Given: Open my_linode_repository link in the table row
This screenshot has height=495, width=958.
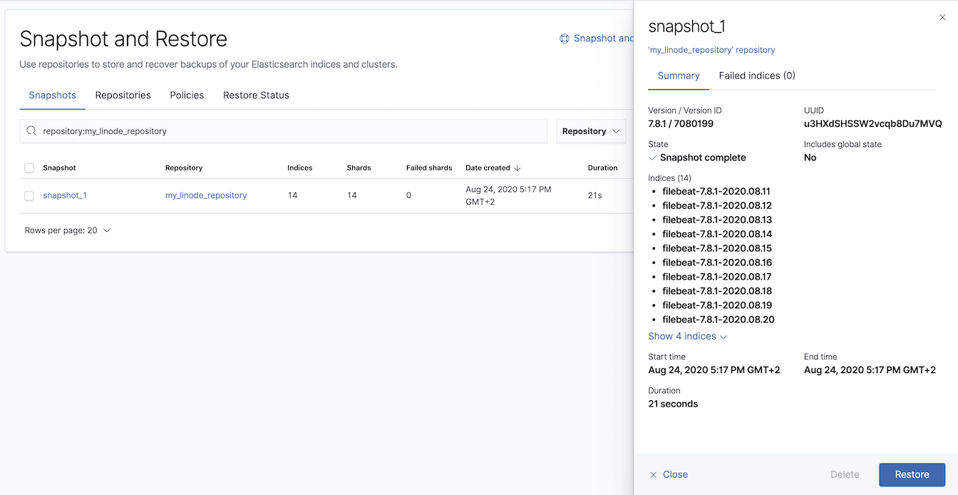Looking at the screenshot, I should point(206,195).
